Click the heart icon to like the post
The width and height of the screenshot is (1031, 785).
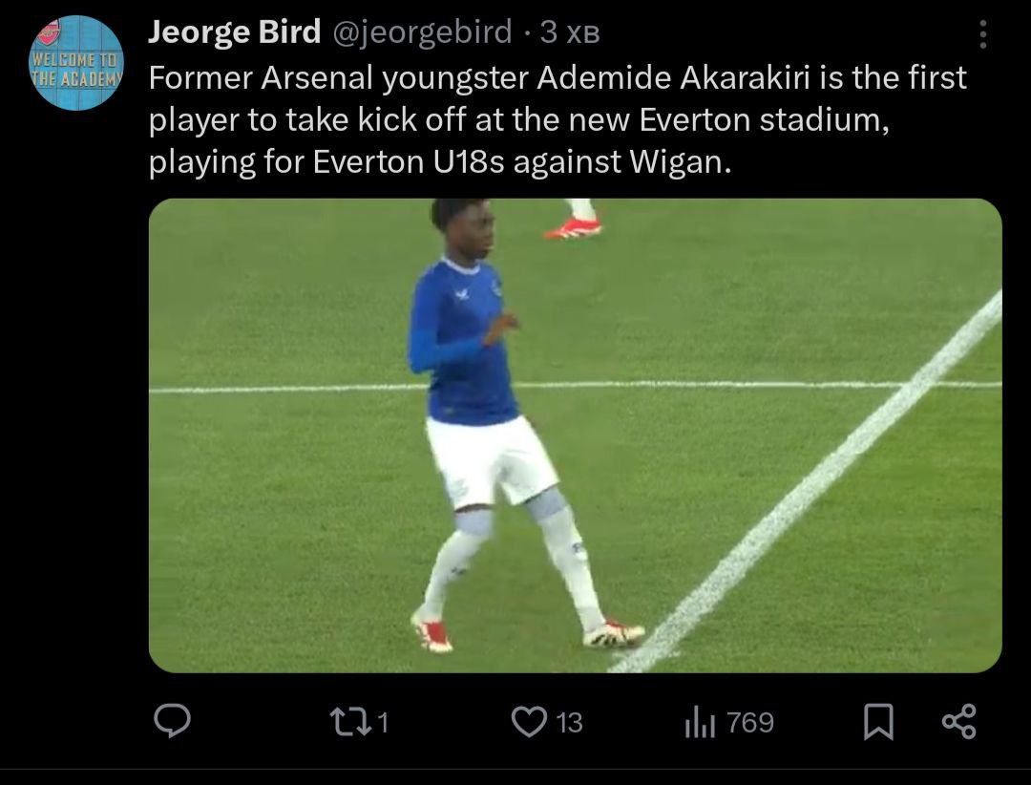[x=527, y=722]
